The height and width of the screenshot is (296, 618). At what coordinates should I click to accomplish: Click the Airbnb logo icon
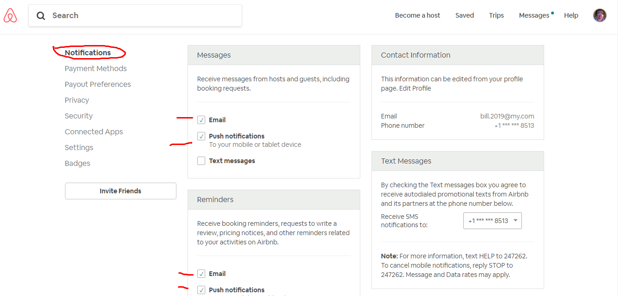click(x=10, y=16)
